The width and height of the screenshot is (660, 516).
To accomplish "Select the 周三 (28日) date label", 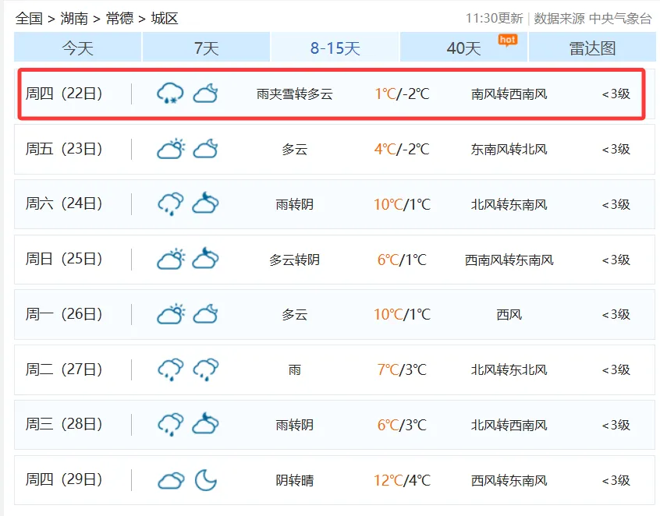I will (63, 425).
